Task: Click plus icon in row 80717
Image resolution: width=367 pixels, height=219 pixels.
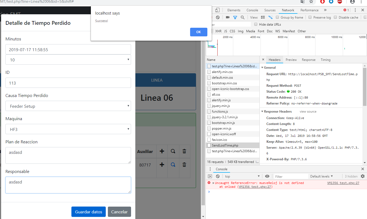Action: pos(162,164)
